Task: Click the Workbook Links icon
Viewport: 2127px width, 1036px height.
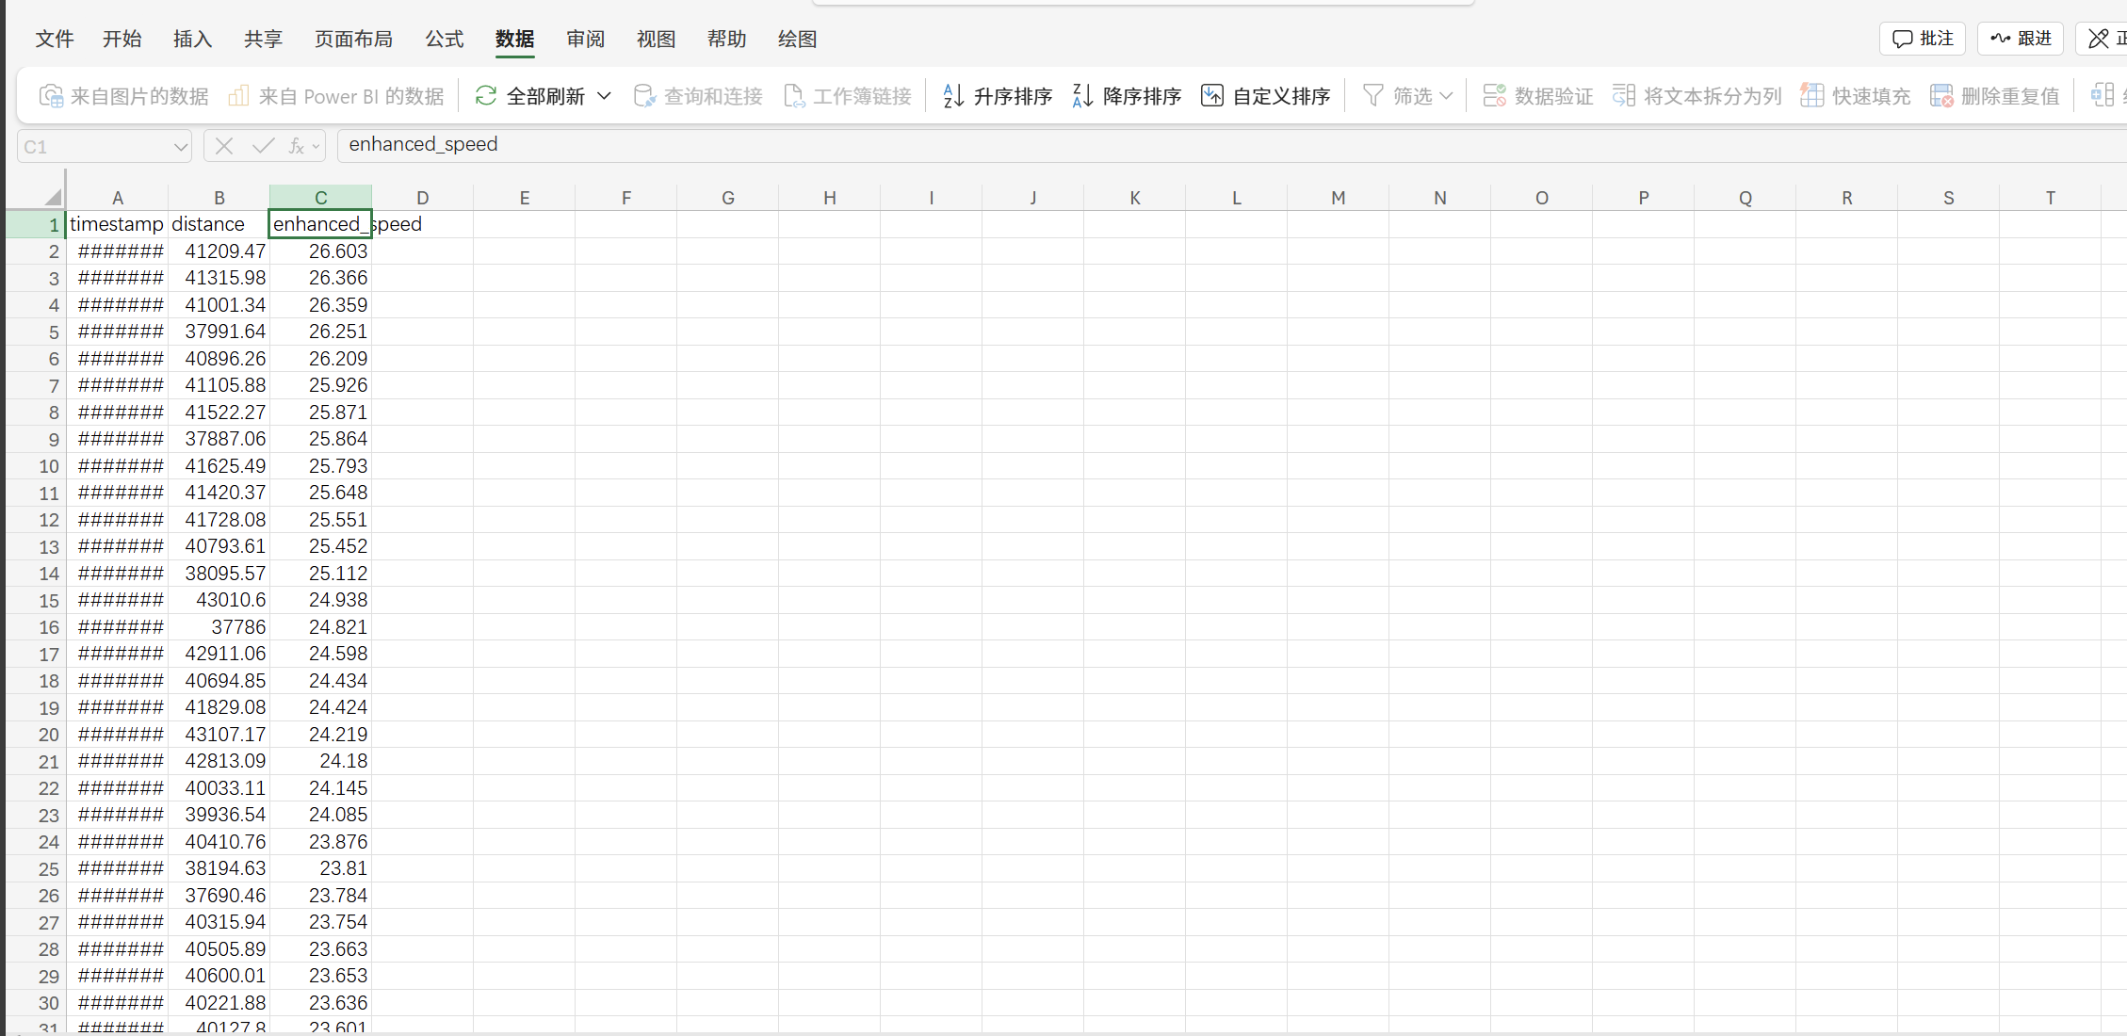Action: [x=794, y=96]
